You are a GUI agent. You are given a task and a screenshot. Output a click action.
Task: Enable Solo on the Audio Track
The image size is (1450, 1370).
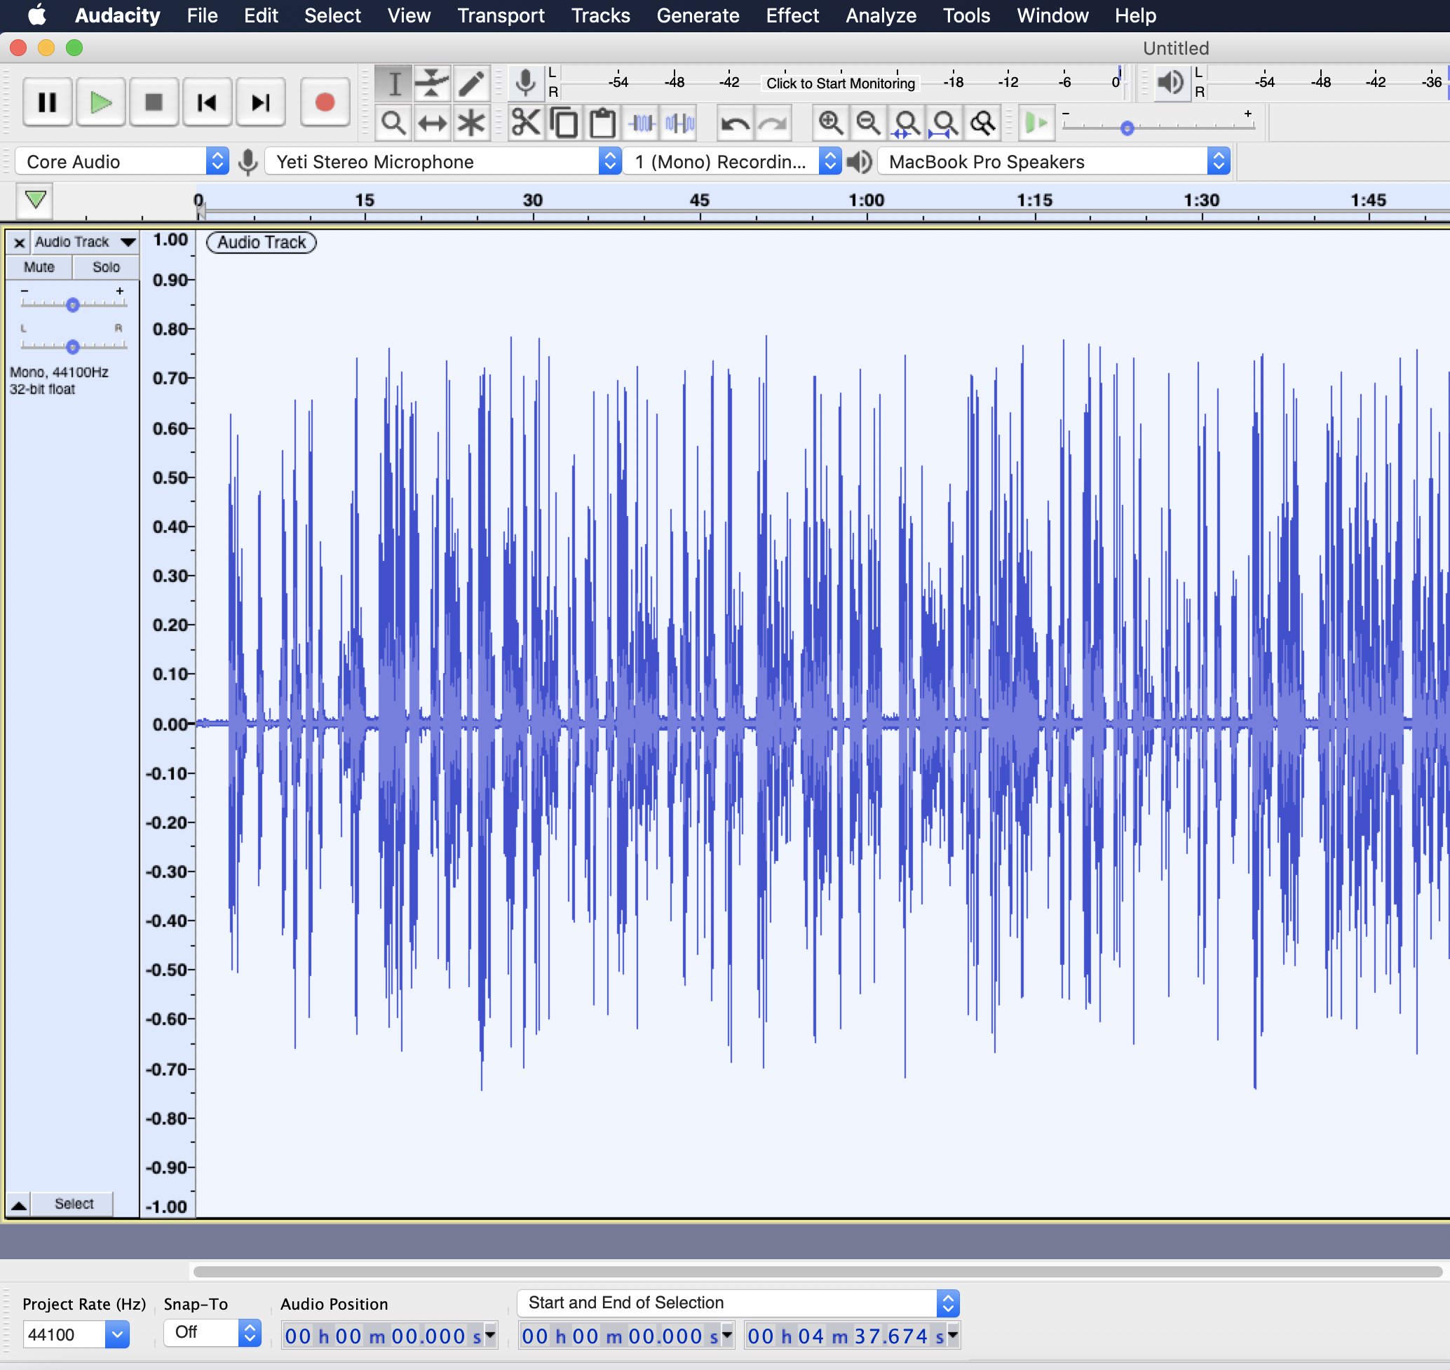(x=106, y=266)
